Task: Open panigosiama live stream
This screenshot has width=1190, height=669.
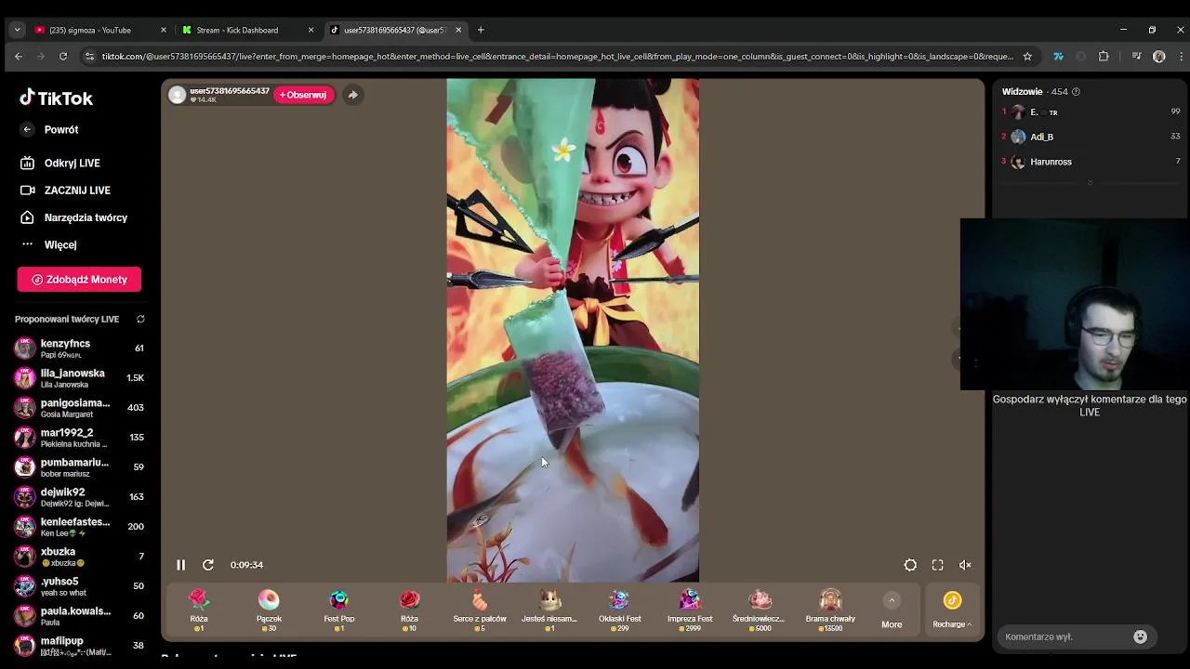Action: point(79,408)
